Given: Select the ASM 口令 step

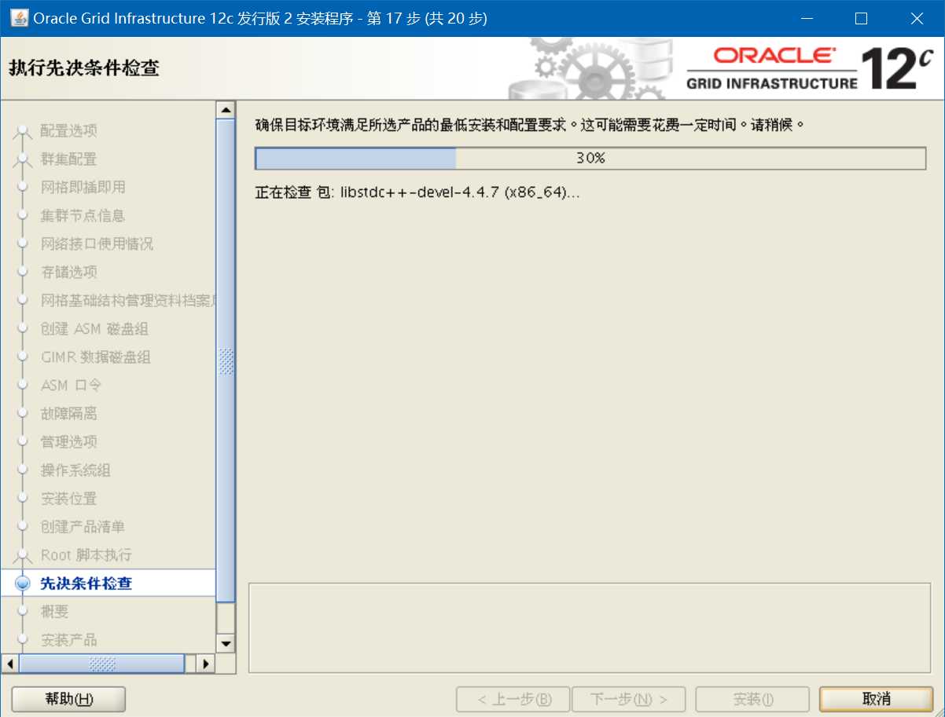Looking at the screenshot, I should (x=72, y=385).
